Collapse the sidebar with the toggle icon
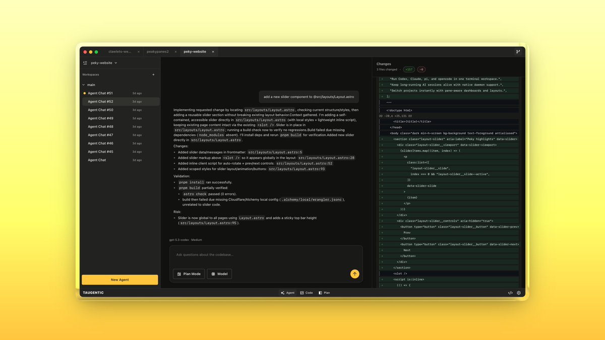The width and height of the screenshot is (605, 340). 85,63
